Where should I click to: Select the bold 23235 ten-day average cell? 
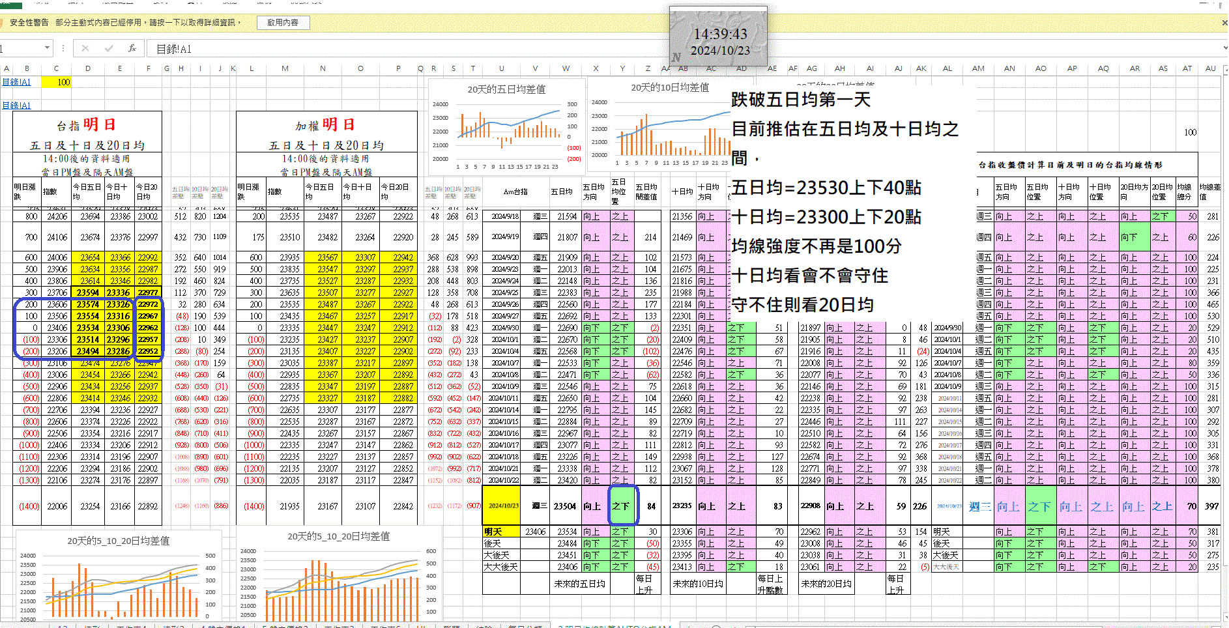click(682, 506)
